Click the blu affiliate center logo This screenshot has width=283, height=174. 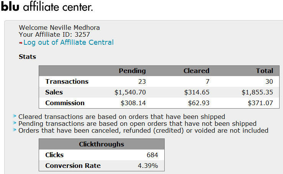(x=47, y=7)
